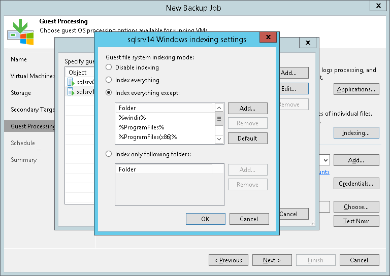Click the Add credentials button in wizard
390x276 pixels.
356,160
